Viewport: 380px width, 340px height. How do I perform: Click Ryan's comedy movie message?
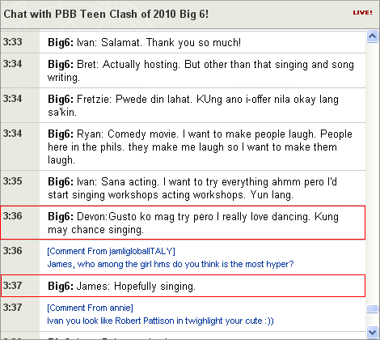200,147
